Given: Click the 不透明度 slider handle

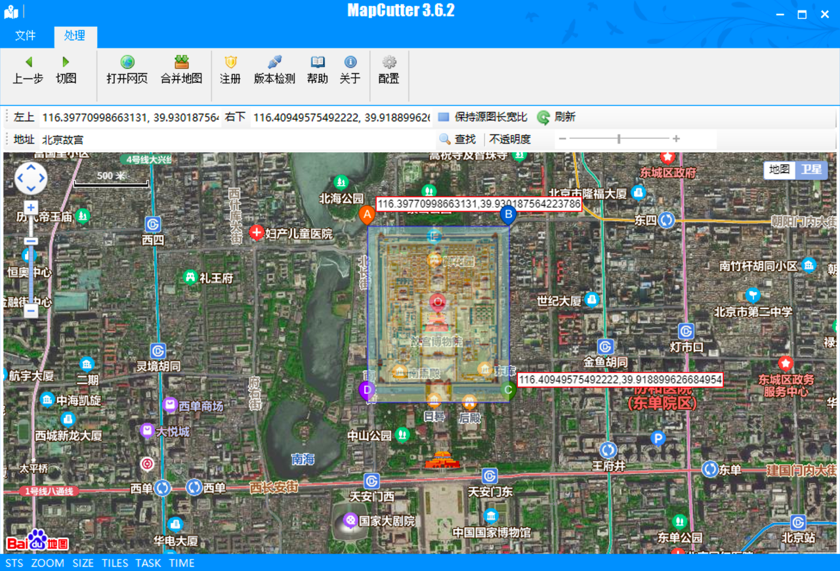Looking at the screenshot, I should 619,139.
